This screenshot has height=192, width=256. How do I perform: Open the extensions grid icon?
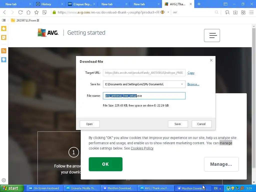[243, 12]
